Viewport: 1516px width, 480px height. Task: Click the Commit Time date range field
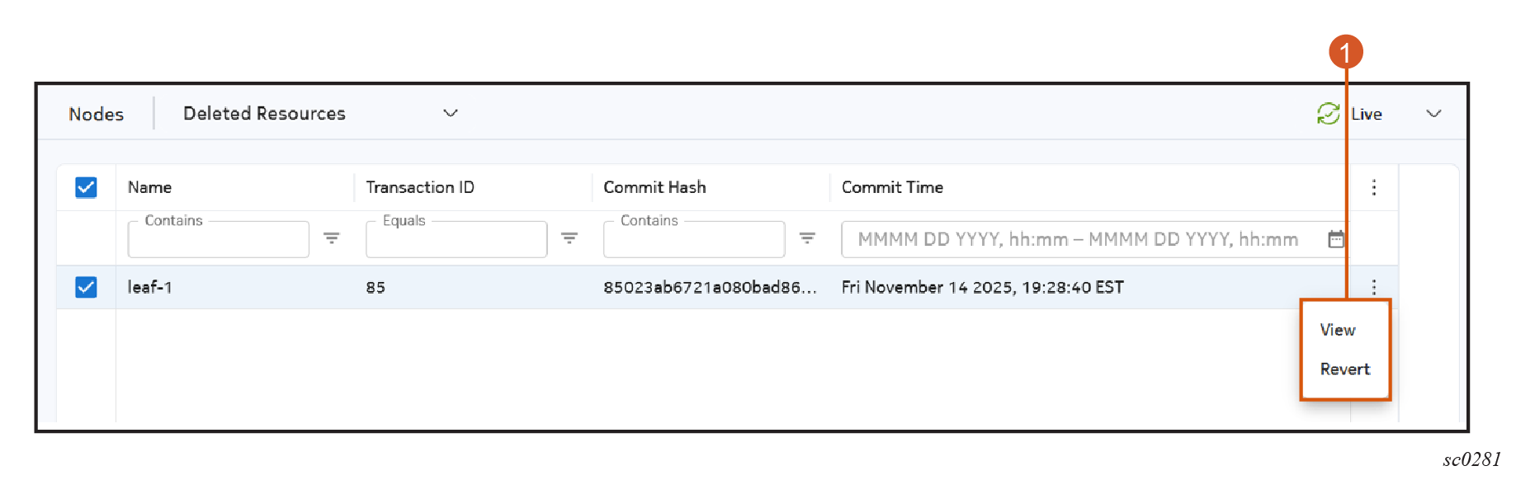pos(1077,239)
